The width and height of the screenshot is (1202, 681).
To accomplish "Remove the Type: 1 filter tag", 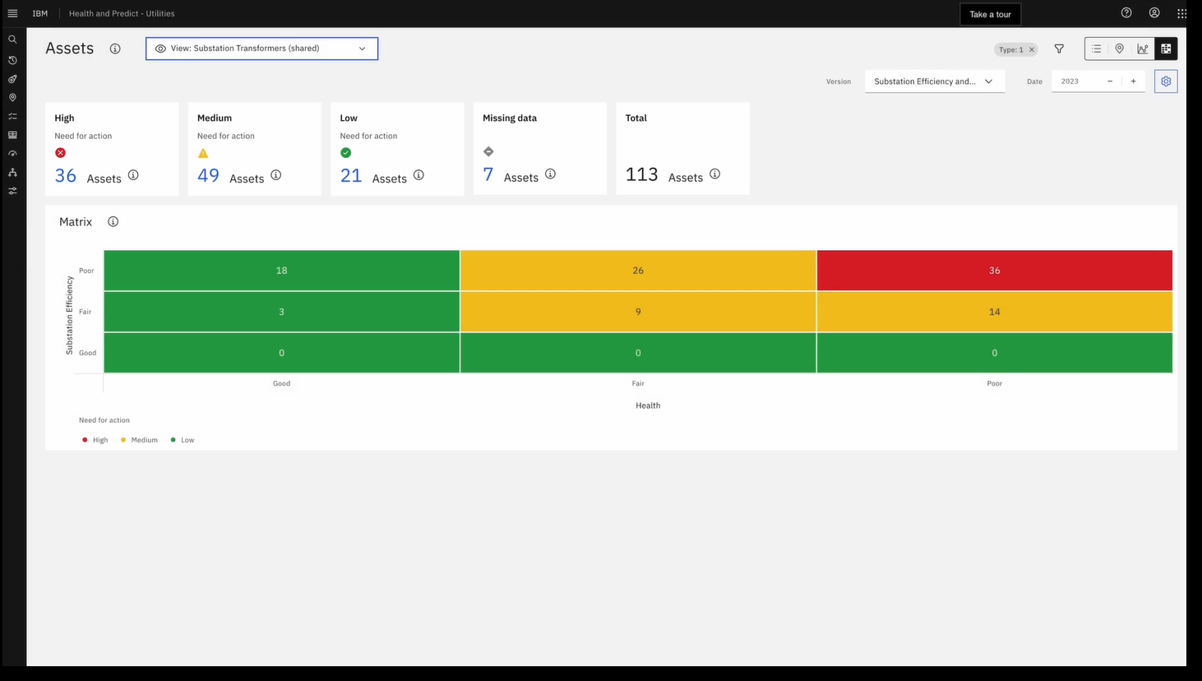I will click(1032, 49).
